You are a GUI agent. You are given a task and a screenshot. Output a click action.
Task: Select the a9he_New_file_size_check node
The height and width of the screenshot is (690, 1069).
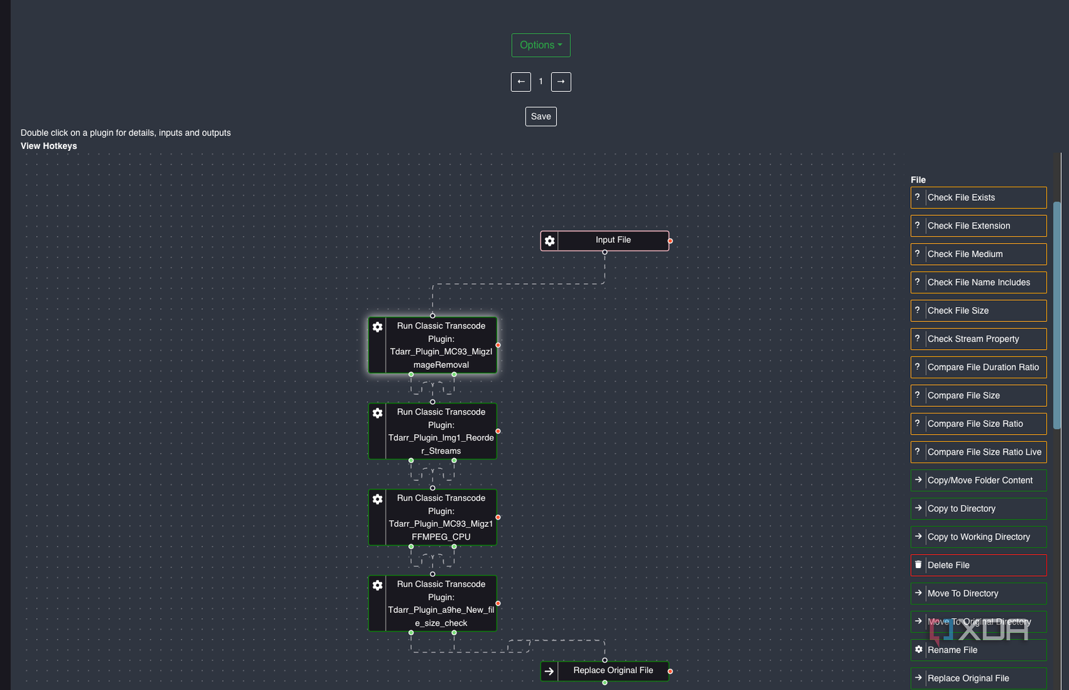(433, 603)
